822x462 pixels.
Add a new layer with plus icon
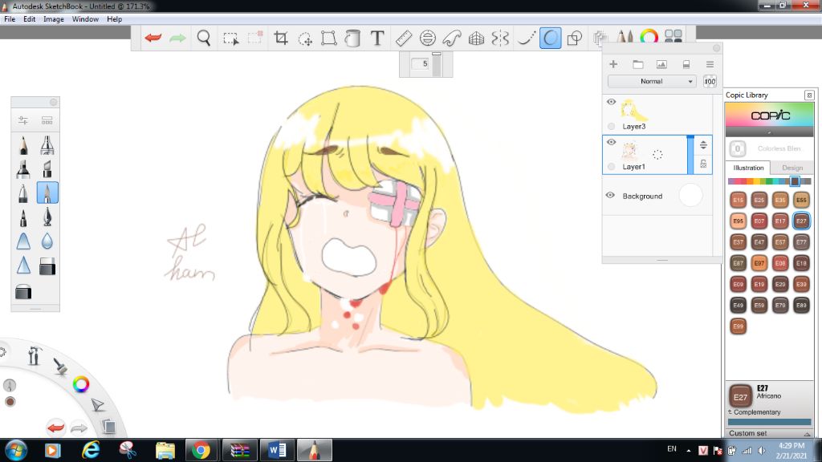tap(613, 64)
